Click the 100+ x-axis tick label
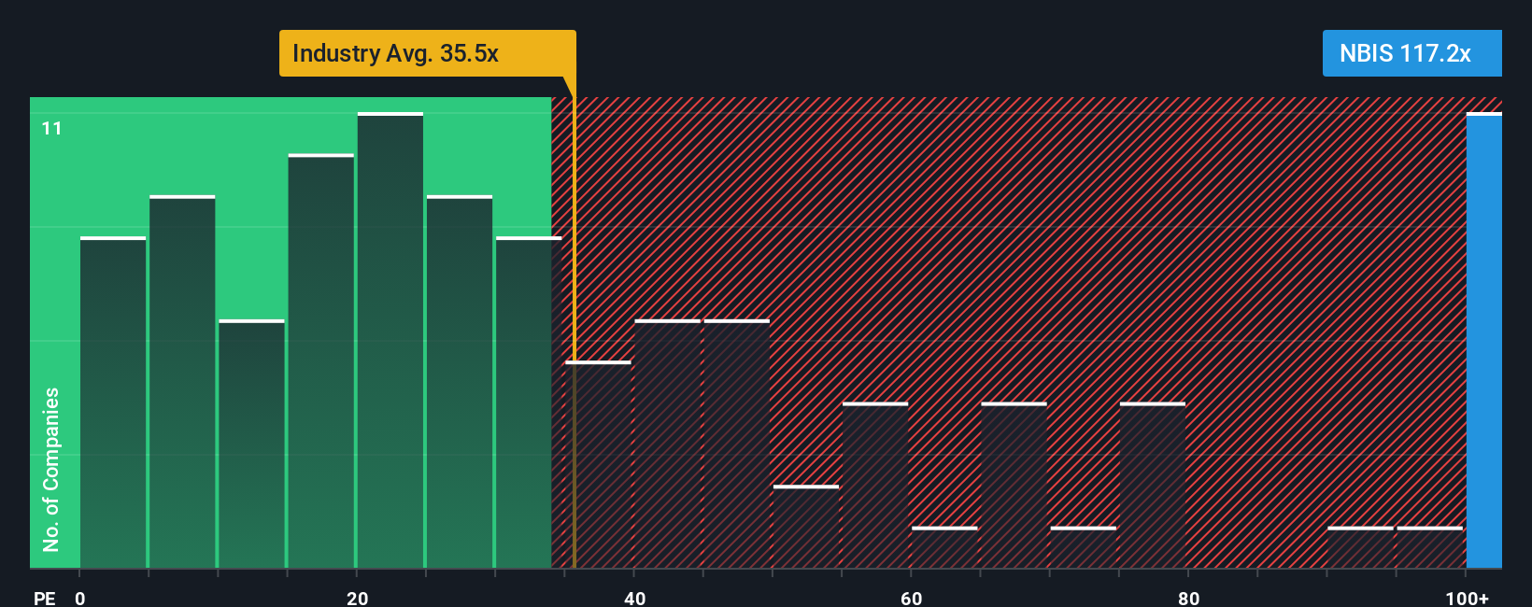The image size is (1532, 607). click(1468, 598)
